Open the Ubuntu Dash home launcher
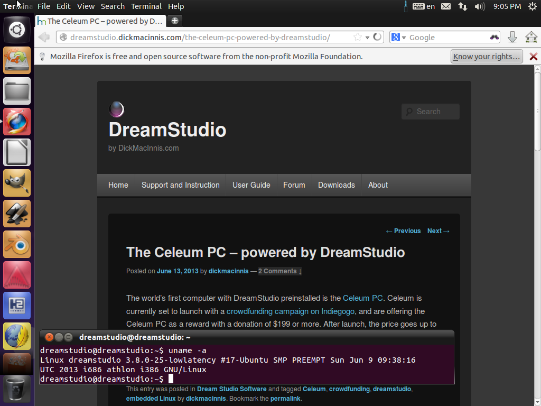Viewport: 541px width, 406px height. 16,30
